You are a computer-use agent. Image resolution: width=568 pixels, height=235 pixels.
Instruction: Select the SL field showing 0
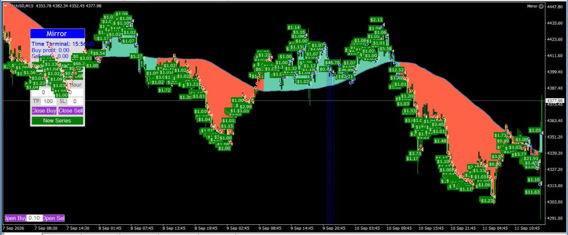pos(75,101)
